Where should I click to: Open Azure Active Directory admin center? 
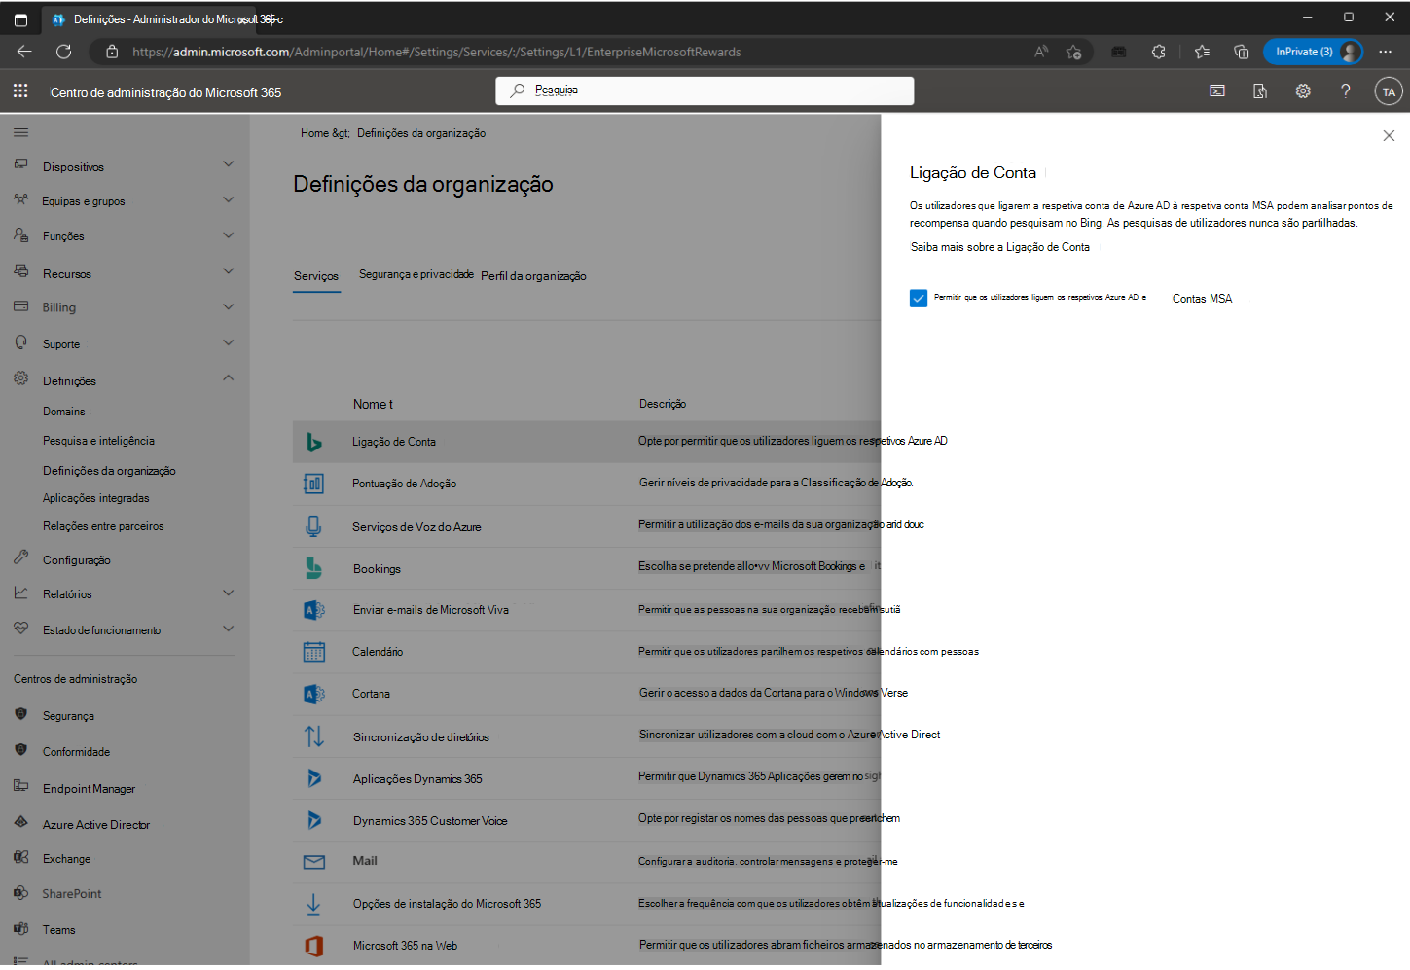[96, 825]
